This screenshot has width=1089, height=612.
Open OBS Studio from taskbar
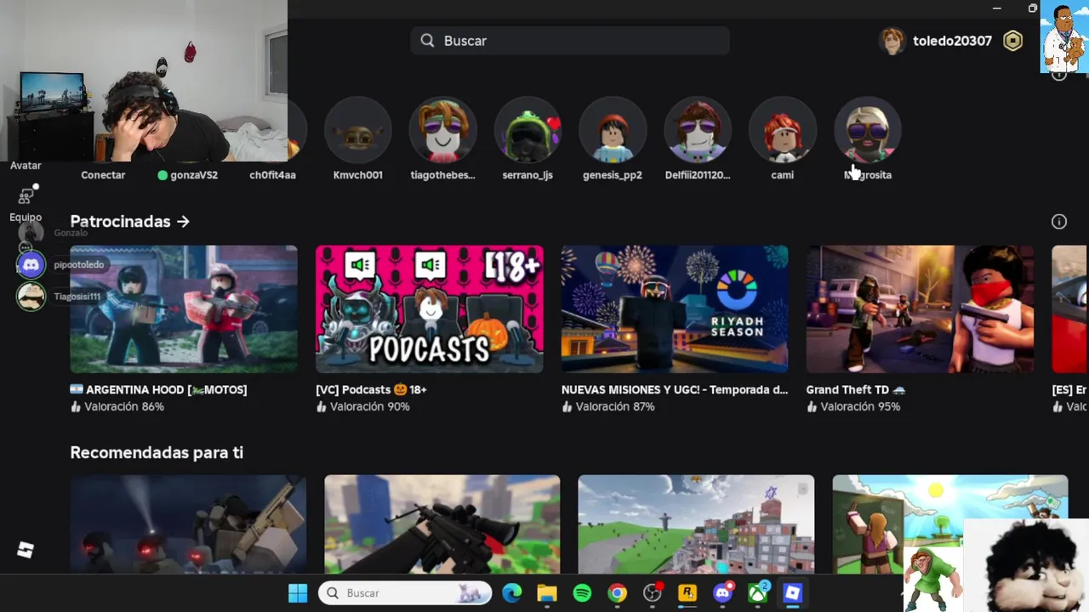click(653, 593)
